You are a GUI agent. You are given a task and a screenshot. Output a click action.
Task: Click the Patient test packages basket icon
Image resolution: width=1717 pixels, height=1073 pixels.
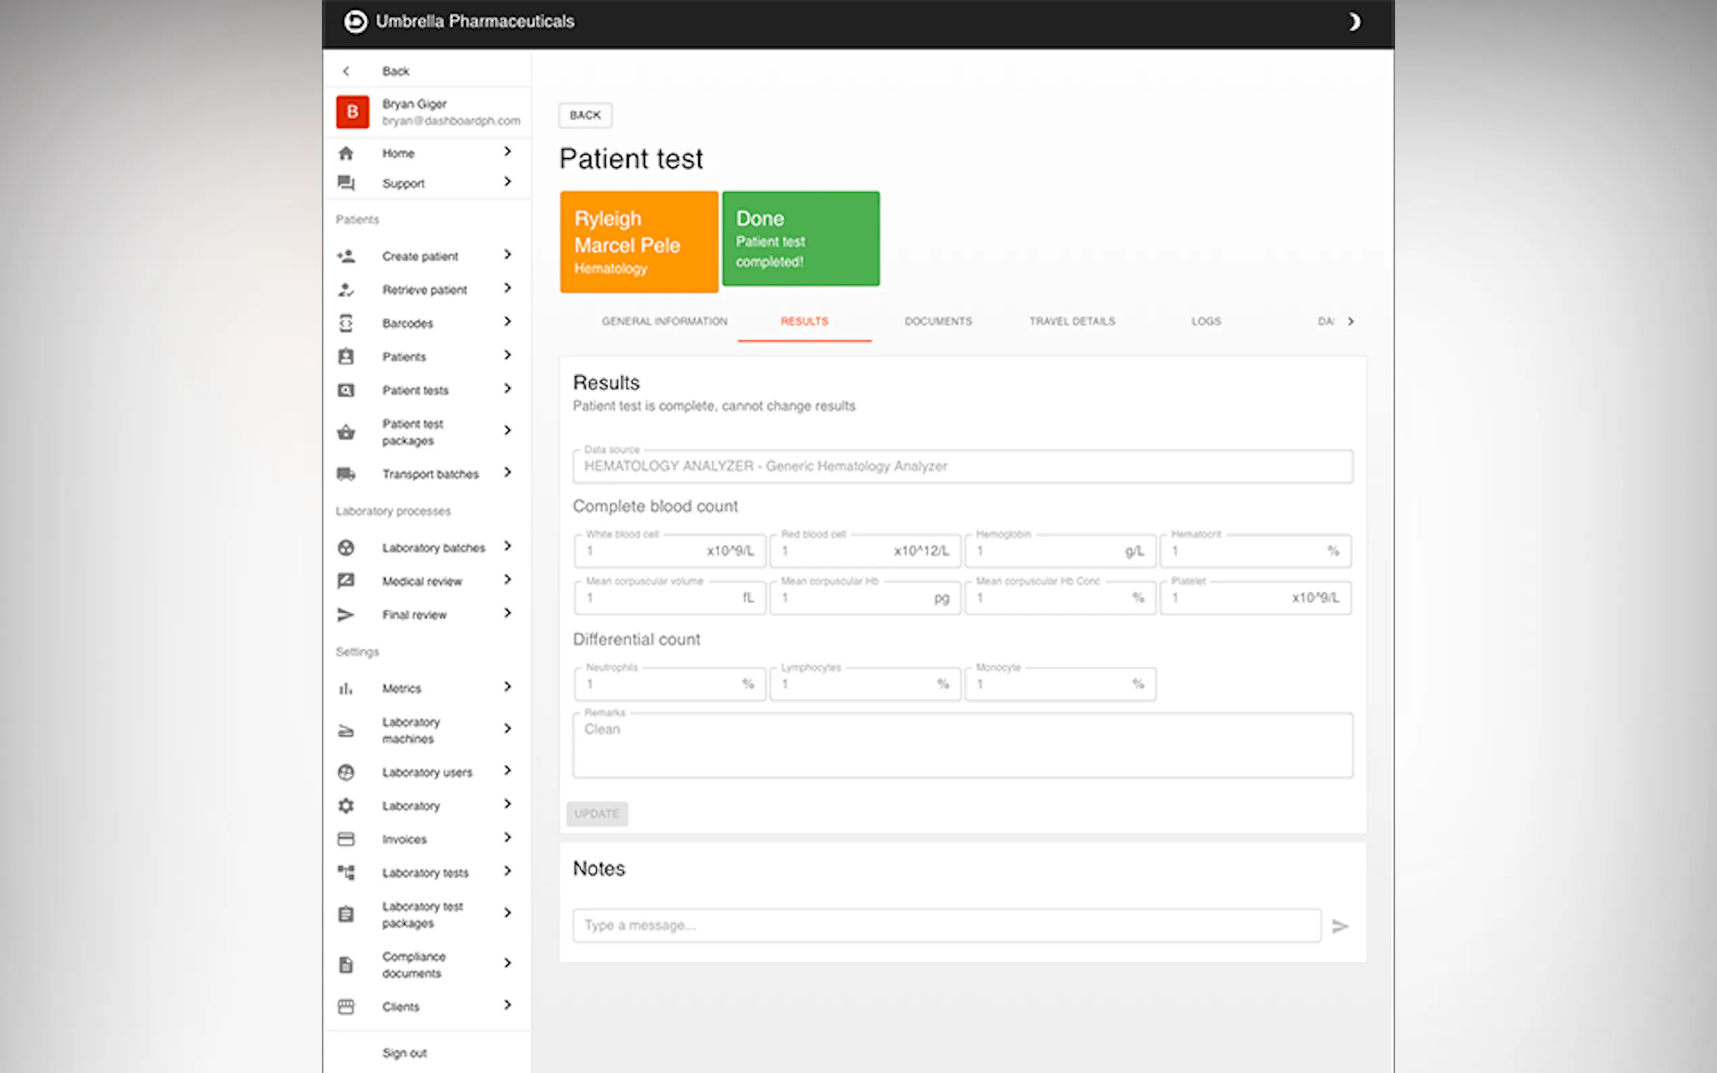coord(345,432)
